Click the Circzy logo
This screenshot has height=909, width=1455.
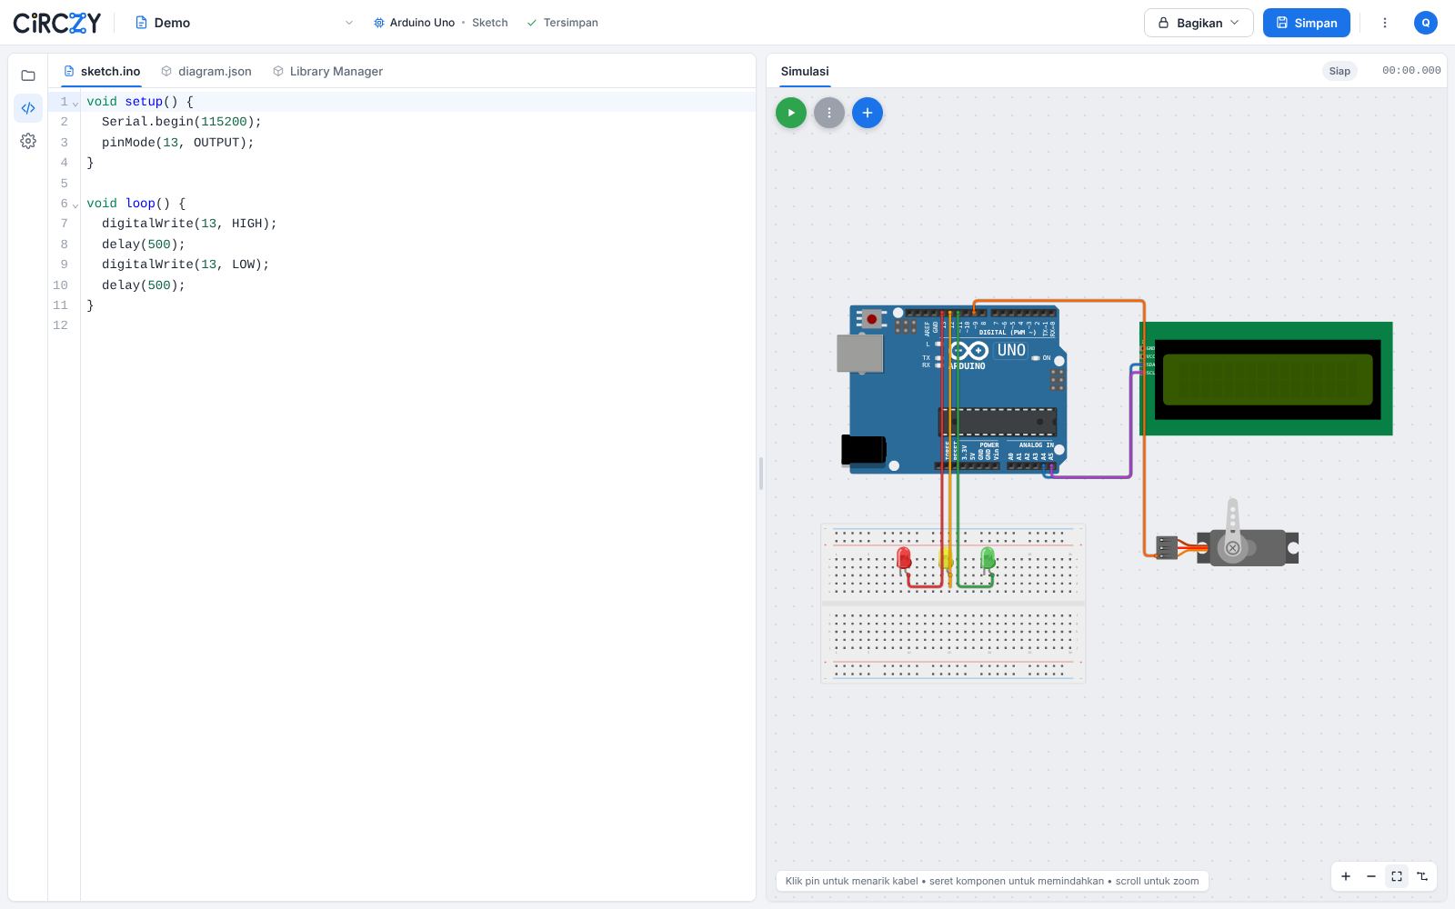click(x=57, y=23)
